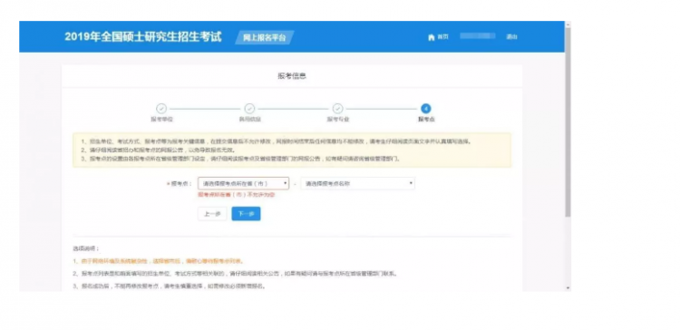Click the checkmark circle between 报考单位 and 报考专业
680x330 pixels.
[x=249, y=109]
